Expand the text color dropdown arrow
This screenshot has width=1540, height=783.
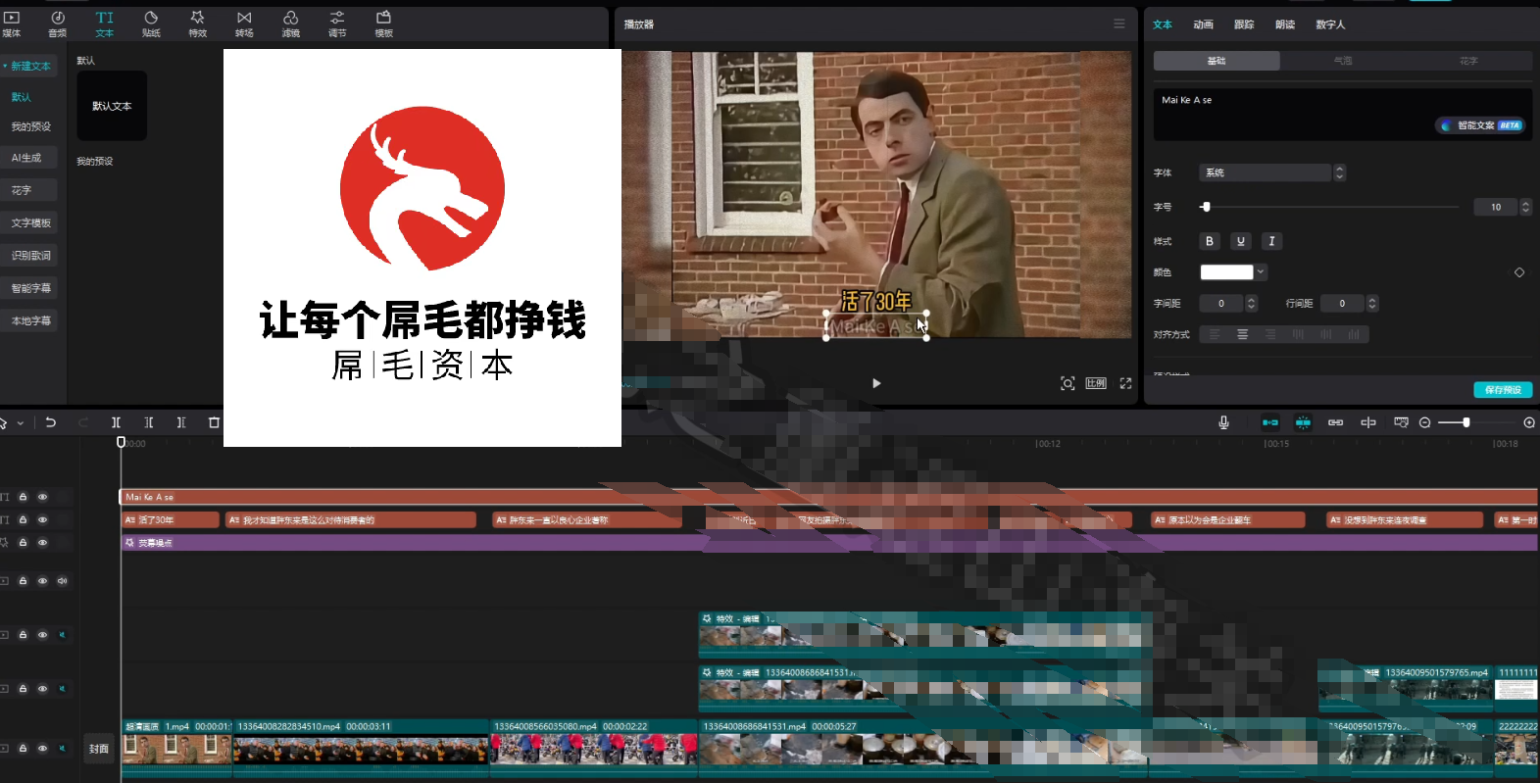(1261, 272)
